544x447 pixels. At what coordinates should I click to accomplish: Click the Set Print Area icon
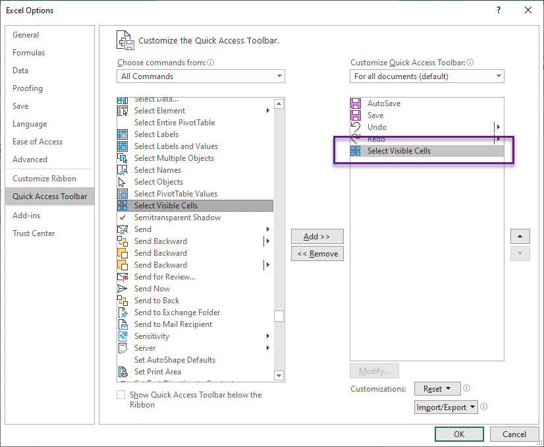coord(123,372)
